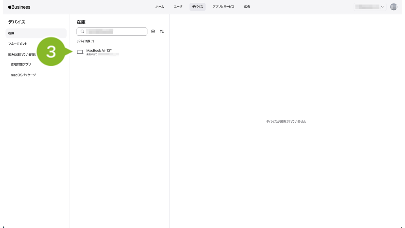Screen dimensions: 405x228
Task: Open macOSパッケージ in the sidebar
Action: pyautogui.click(x=23, y=75)
